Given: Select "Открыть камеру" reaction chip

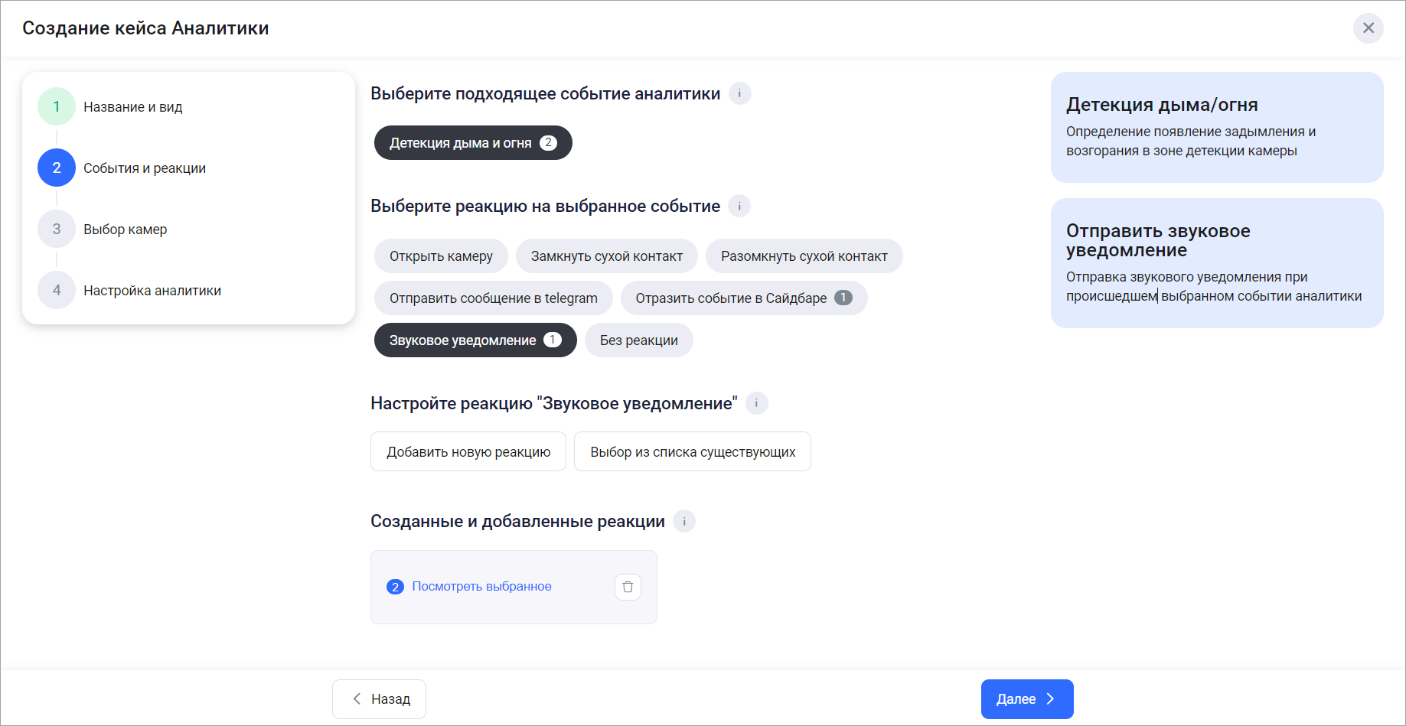Looking at the screenshot, I should (x=441, y=256).
